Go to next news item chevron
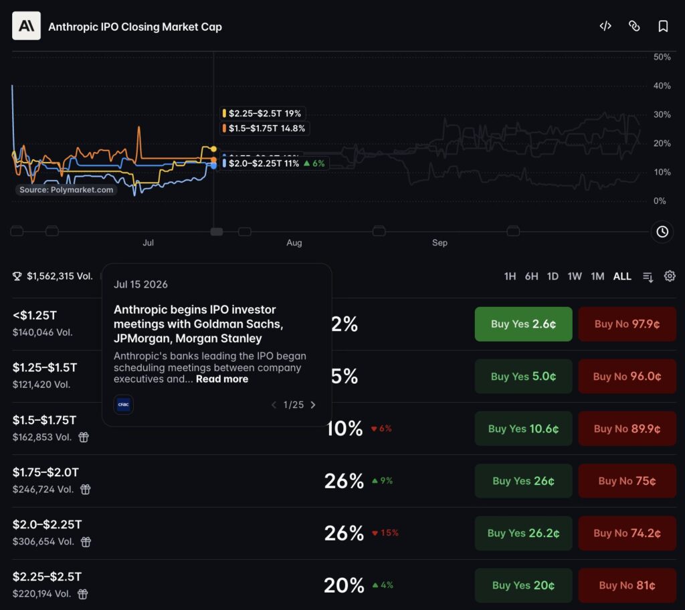 tap(313, 405)
